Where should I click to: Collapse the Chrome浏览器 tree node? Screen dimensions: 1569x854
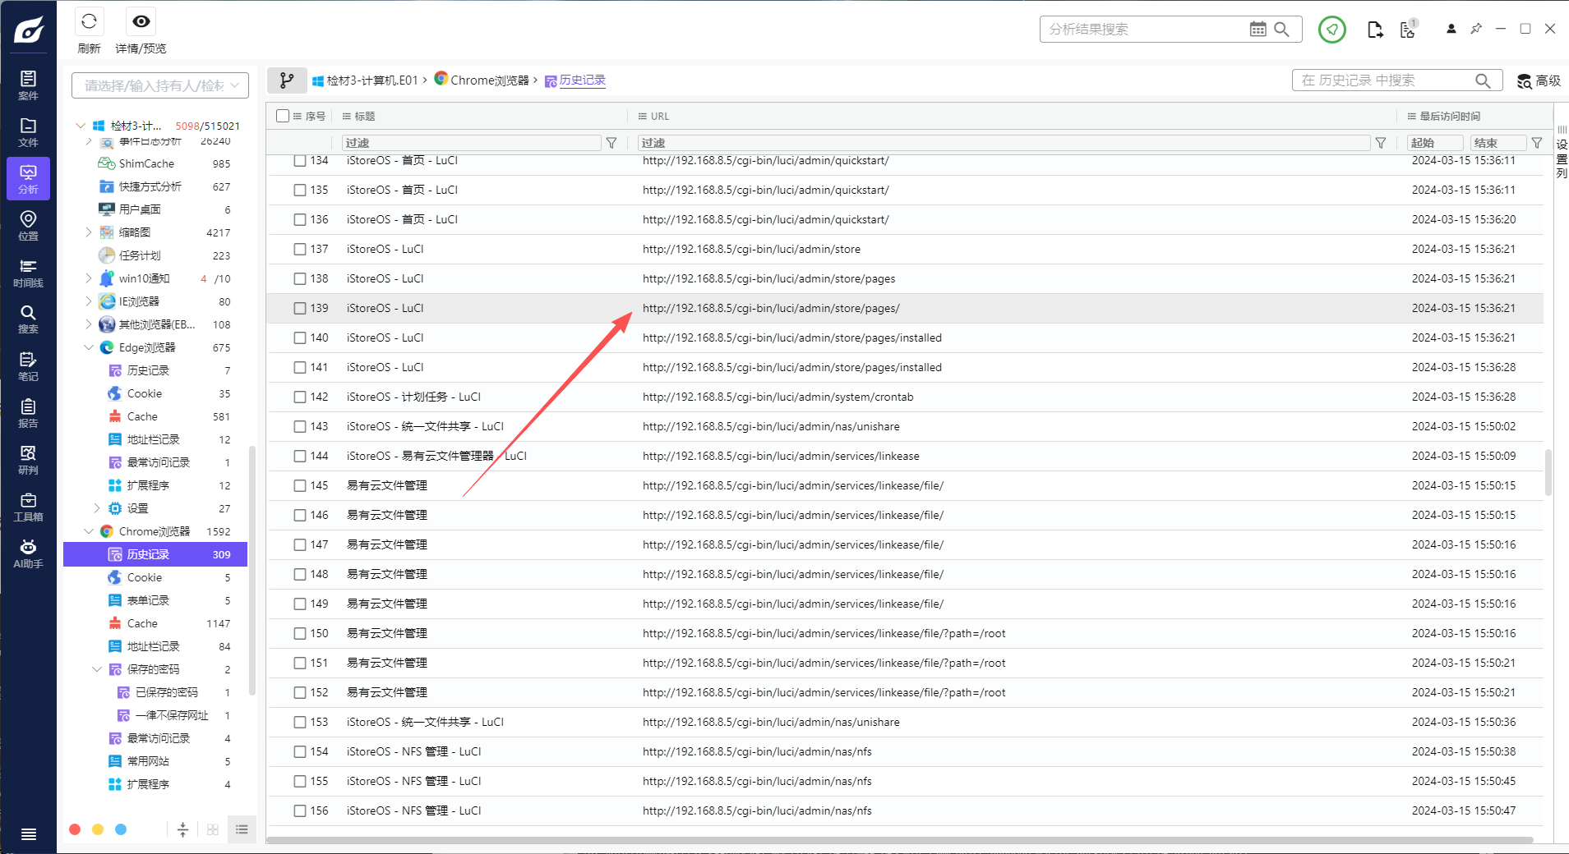(89, 531)
